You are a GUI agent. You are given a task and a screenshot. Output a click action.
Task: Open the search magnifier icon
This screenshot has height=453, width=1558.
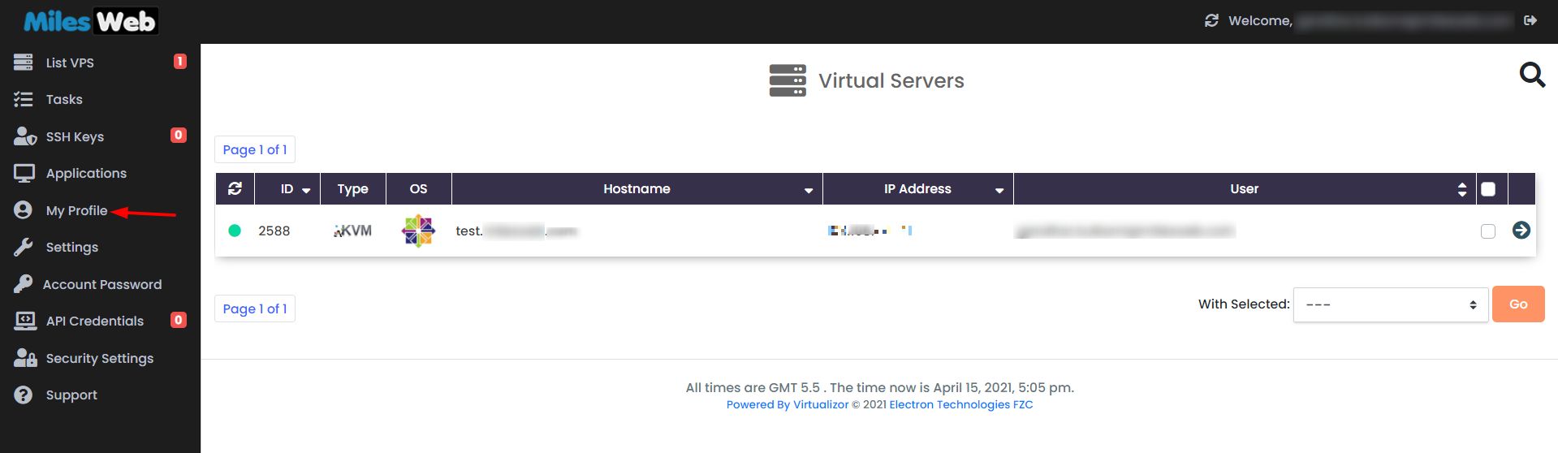point(1532,75)
